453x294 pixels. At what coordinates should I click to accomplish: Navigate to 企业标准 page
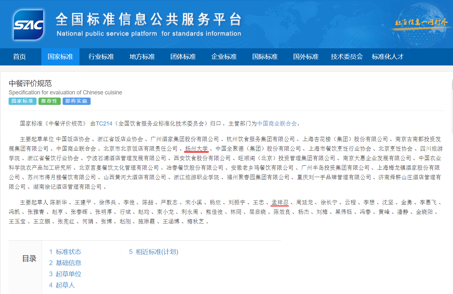224,57
